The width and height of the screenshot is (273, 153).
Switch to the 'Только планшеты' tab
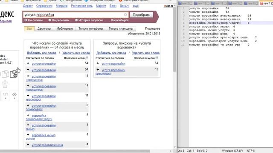(121, 28)
